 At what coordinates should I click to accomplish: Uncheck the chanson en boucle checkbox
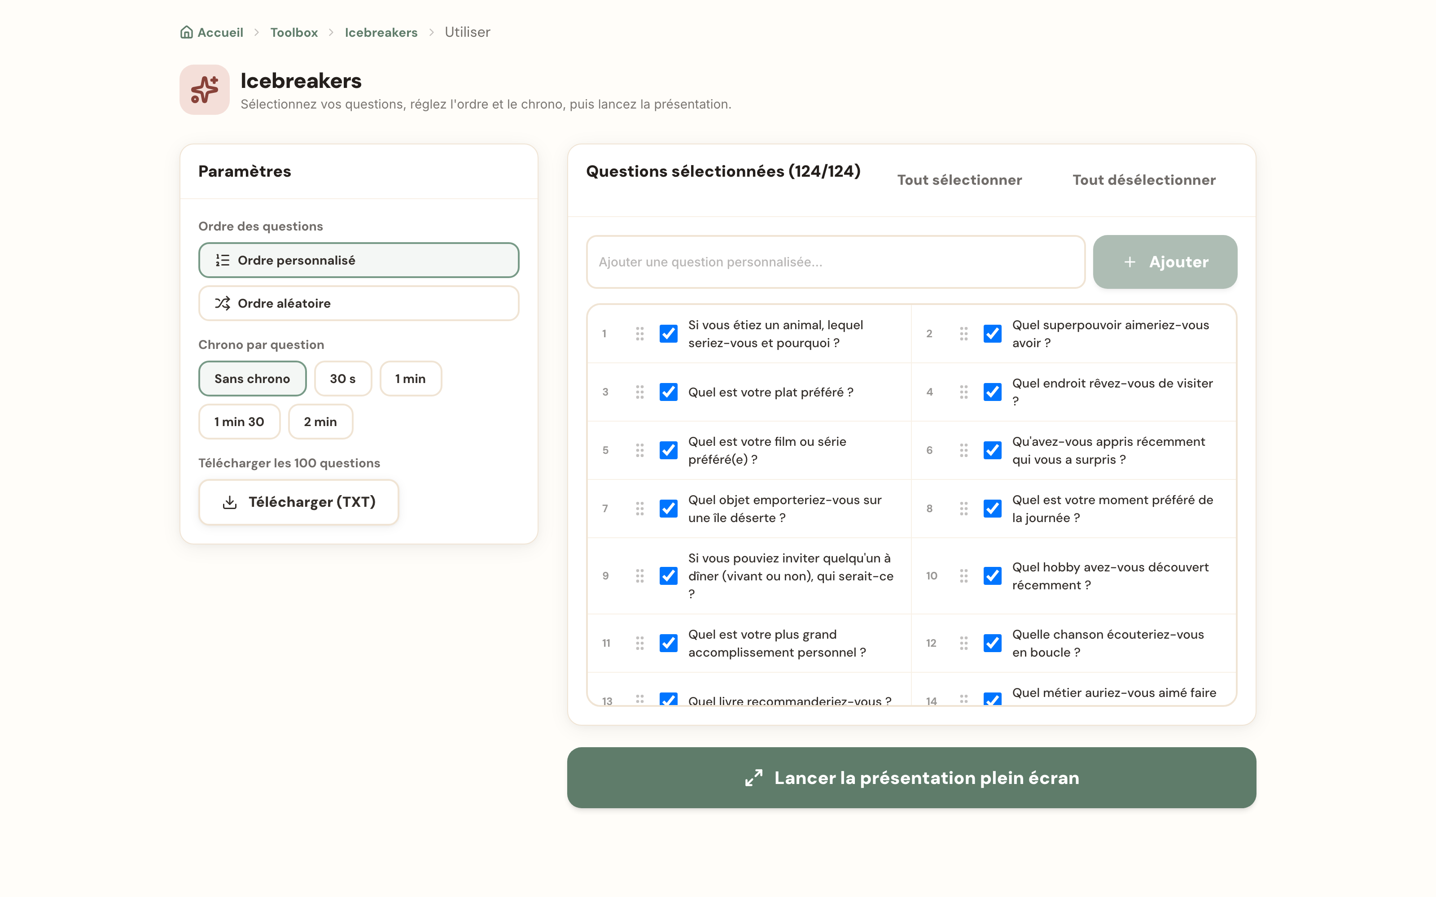993,643
